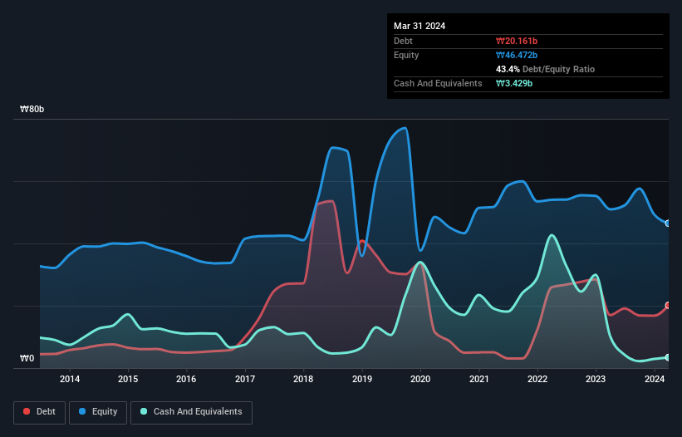Click the blue Equity legend dot
Image resolution: width=682 pixels, height=437 pixels.
[82, 411]
